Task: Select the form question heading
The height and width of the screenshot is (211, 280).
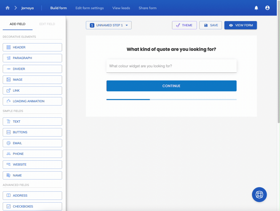Action: (x=171, y=49)
